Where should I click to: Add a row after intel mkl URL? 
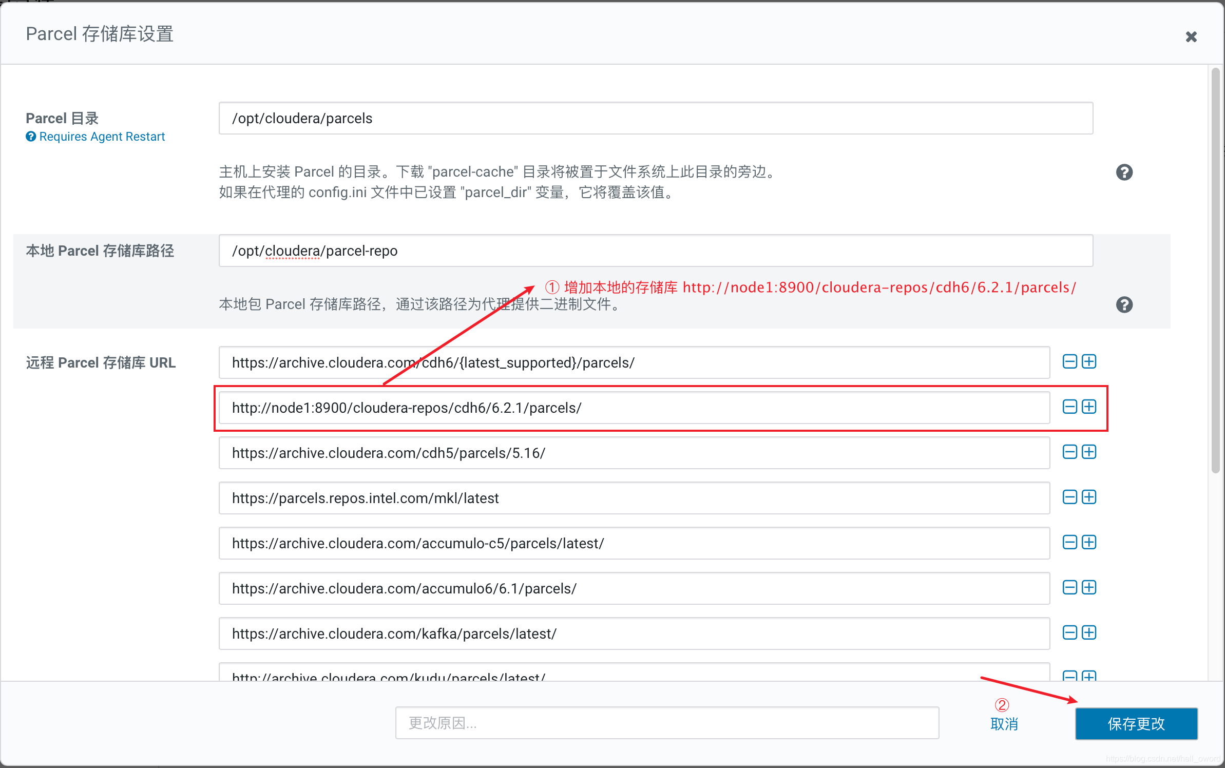[x=1089, y=497]
